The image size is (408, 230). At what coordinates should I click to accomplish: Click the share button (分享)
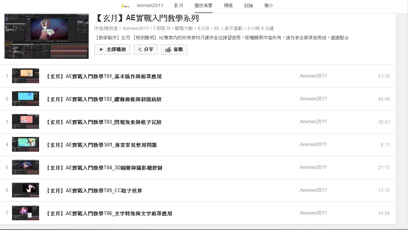[145, 49]
